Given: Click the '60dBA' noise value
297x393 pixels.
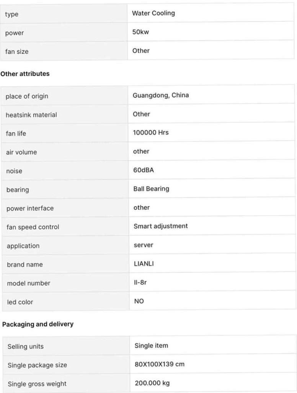Looking at the screenshot, I should (x=144, y=170).
